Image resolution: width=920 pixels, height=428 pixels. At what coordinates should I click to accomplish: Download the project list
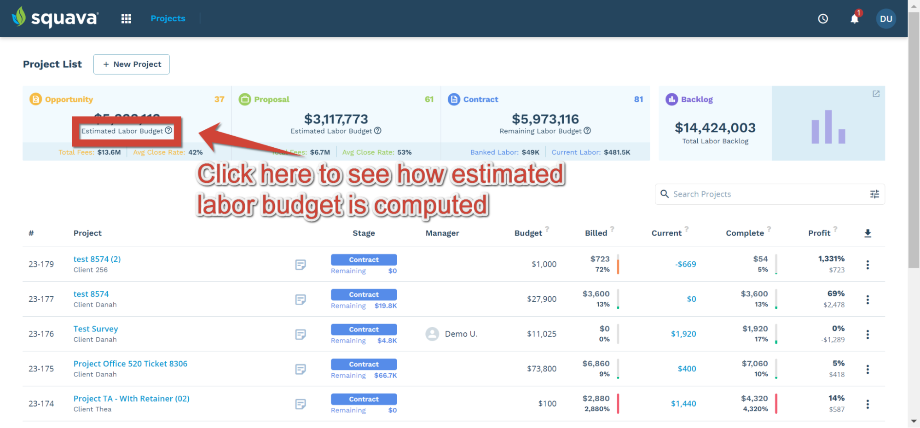pos(868,233)
